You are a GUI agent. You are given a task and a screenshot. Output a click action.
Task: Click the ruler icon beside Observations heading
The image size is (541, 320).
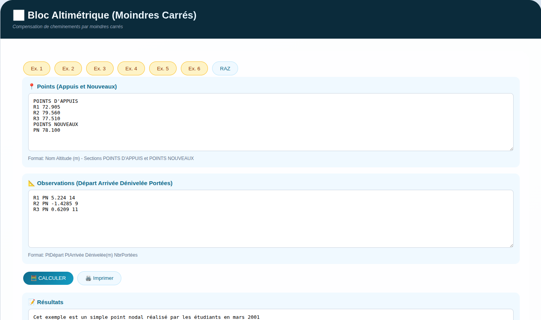tap(32, 183)
